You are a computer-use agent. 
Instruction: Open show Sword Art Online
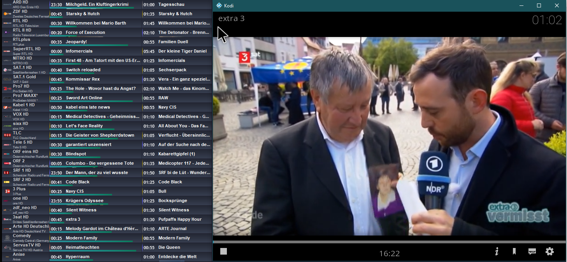click(x=84, y=98)
